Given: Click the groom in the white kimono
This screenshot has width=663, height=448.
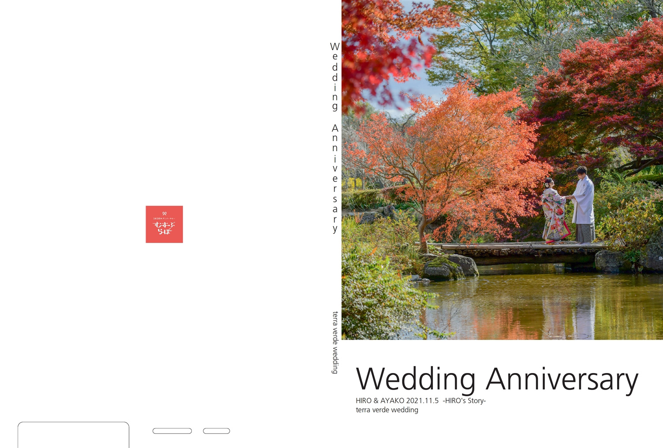Looking at the screenshot, I should tap(583, 204).
